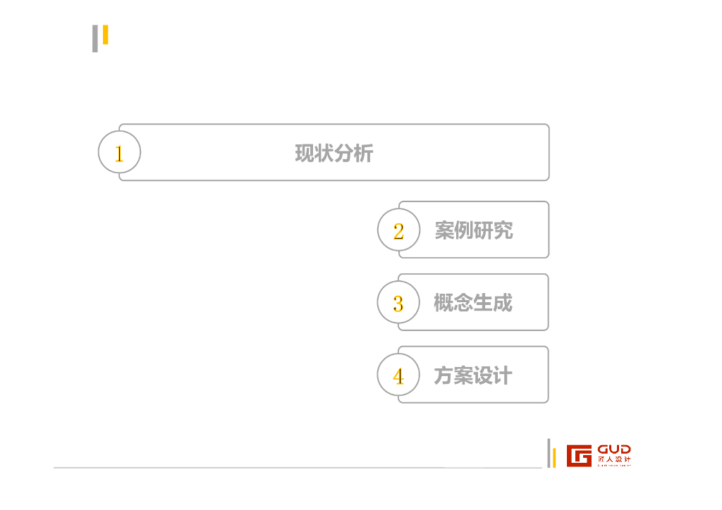The image size is (722, 510).
Task: Click the 匠人设计 text under GUD
Action: (613, 459)
